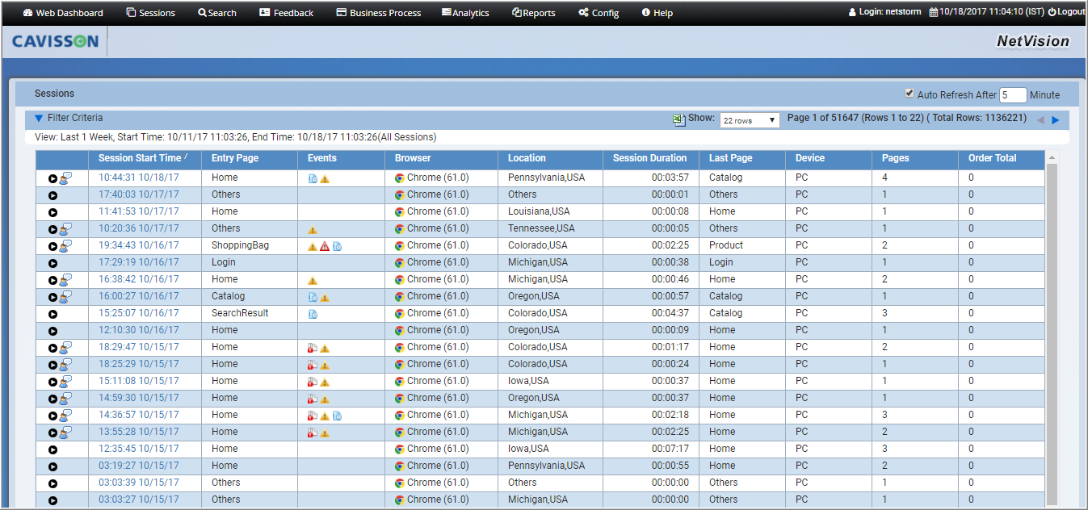This screenshot has width=1088, height=510.
Task: Play session replay for 03:19:27 10/15/17
Action: pos(53,466)
